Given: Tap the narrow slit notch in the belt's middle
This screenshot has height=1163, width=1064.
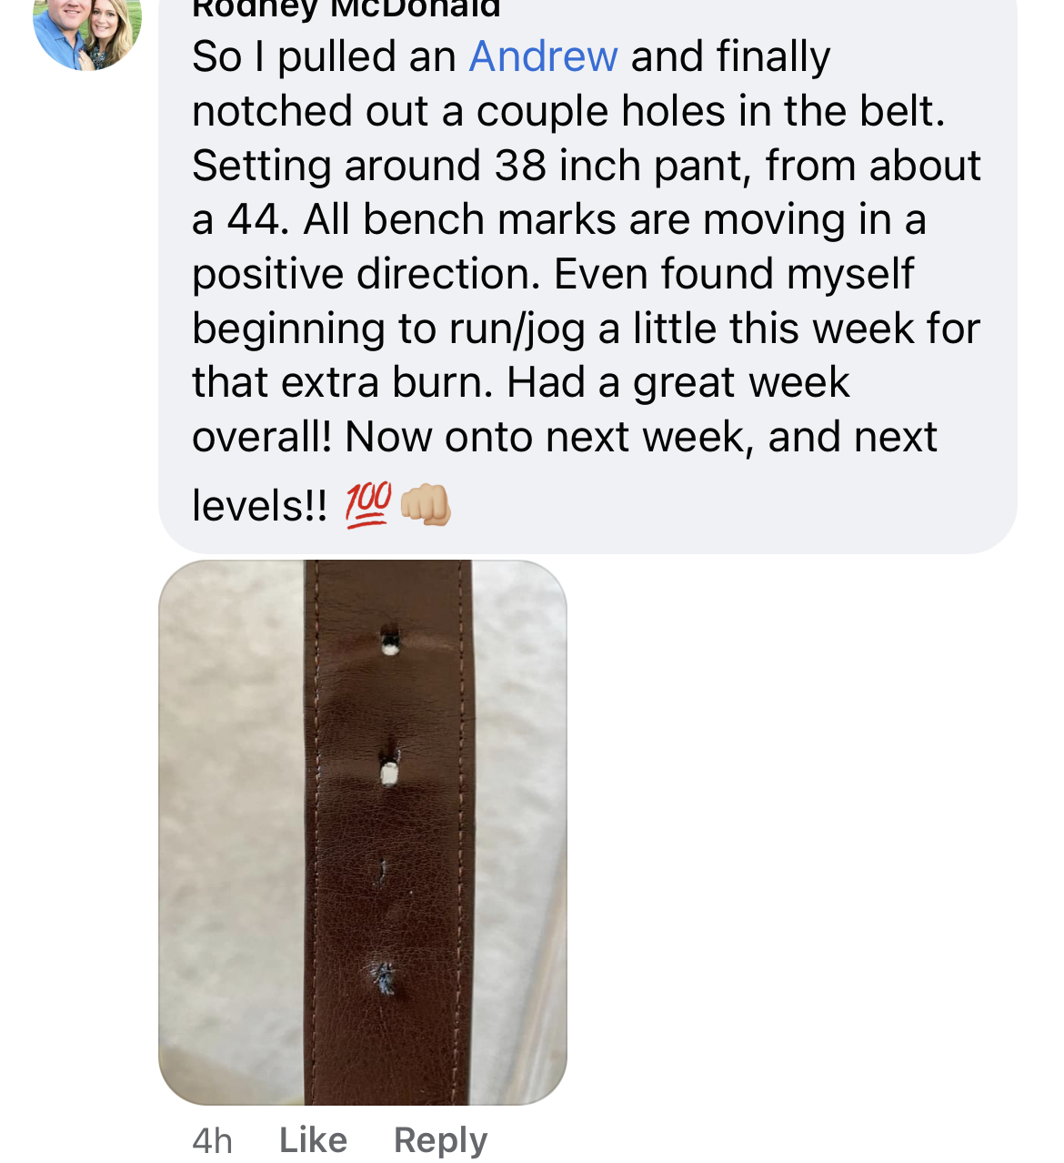Looking at the screenshot, I should click(382, 873).
